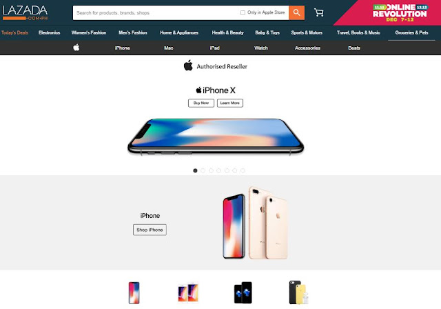Go to the Mac tab
441x309 pixels.
pyautogui.click(x=168, y=48)
